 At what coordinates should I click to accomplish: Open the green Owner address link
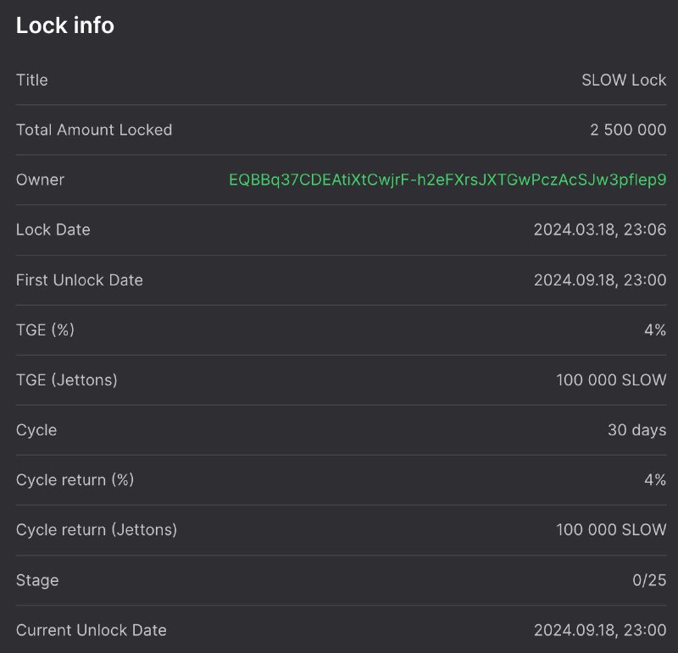point(447,180)
